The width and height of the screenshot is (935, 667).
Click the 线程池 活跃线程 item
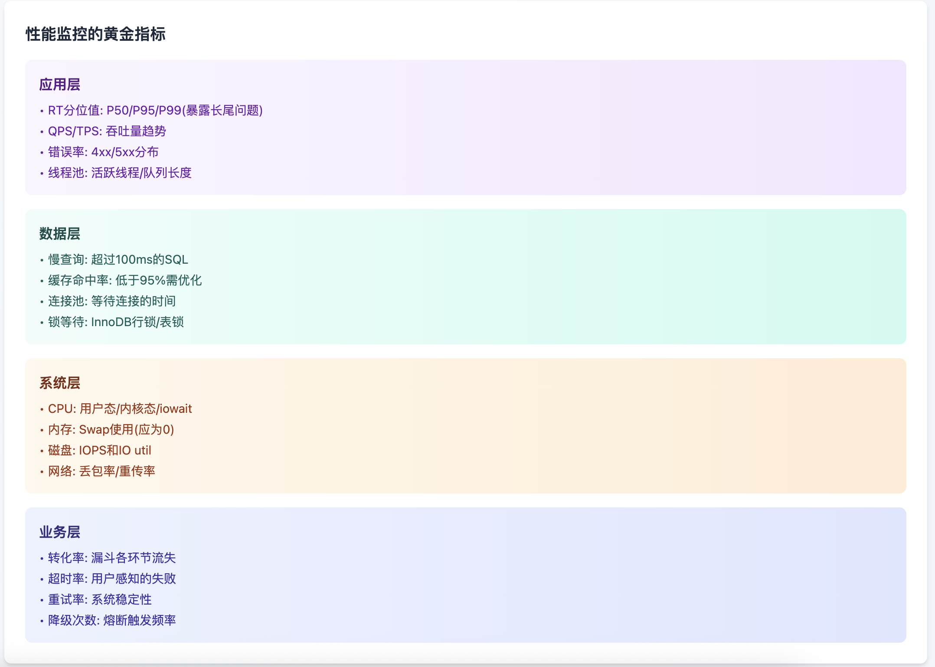point(120,173)
